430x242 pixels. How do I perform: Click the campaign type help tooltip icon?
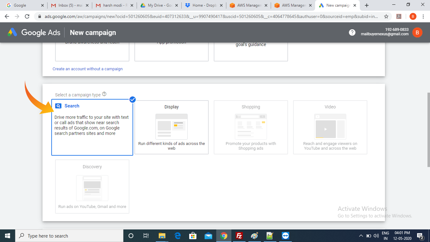[x=104, y=94]
